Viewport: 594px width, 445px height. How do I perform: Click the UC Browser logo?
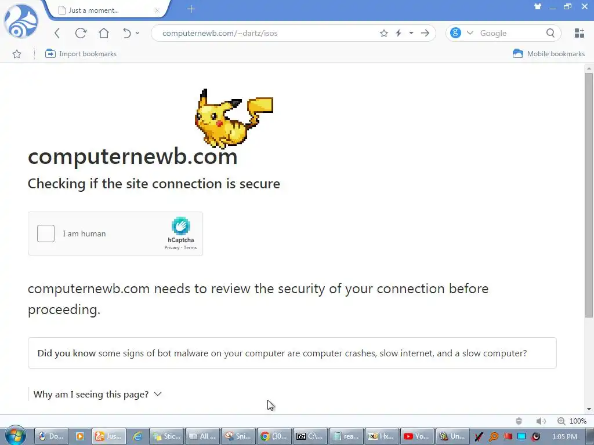click(21, 21)
